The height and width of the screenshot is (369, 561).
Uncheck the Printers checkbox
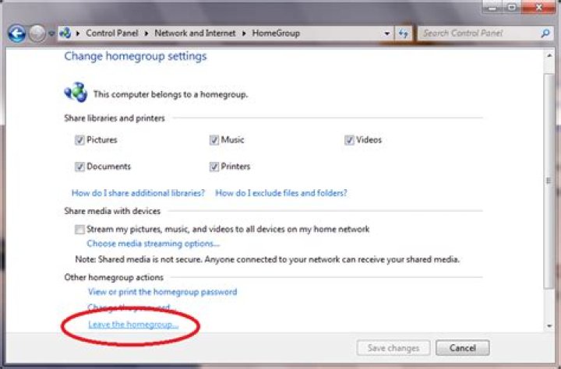214,167
